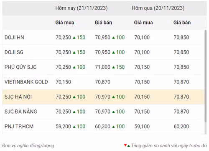
Task: Click the first Giá mua header under Hôm nay
Action: [65, 23]
